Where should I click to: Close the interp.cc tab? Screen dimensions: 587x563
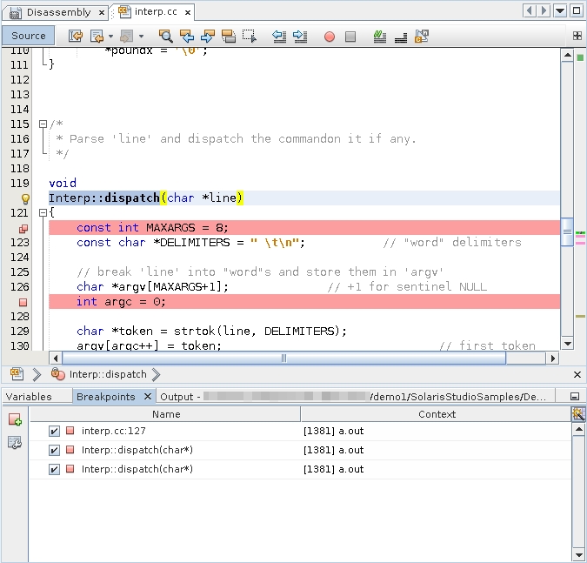(188, 12)
